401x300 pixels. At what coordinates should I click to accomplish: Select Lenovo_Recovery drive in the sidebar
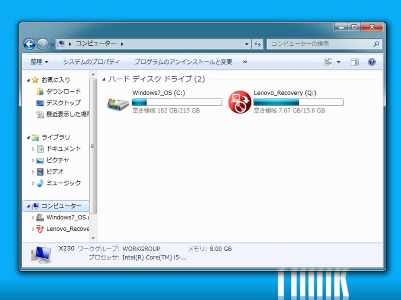click(x=68, y=229)
